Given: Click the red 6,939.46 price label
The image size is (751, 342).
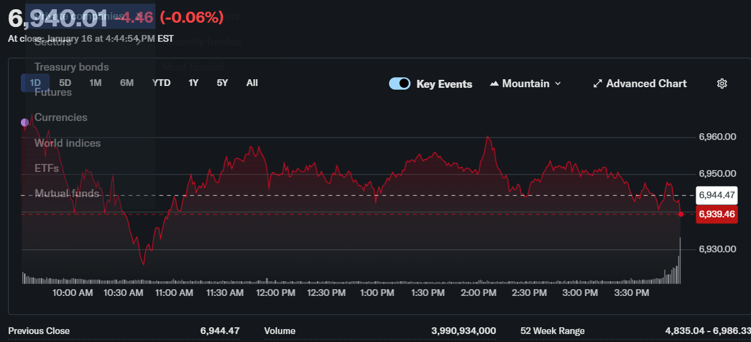Looking at the screenshot, I should click(716, 214).
